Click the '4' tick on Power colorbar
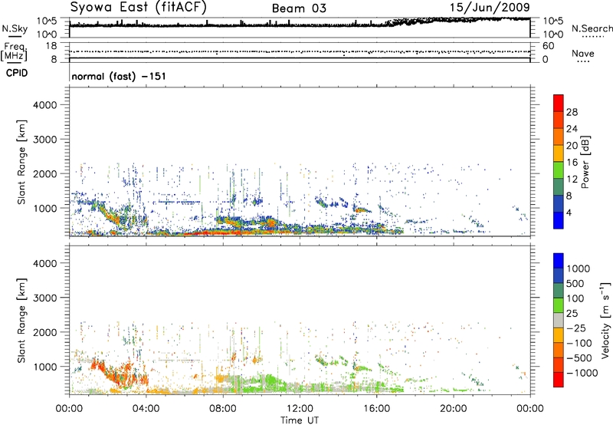 (569, 212)
